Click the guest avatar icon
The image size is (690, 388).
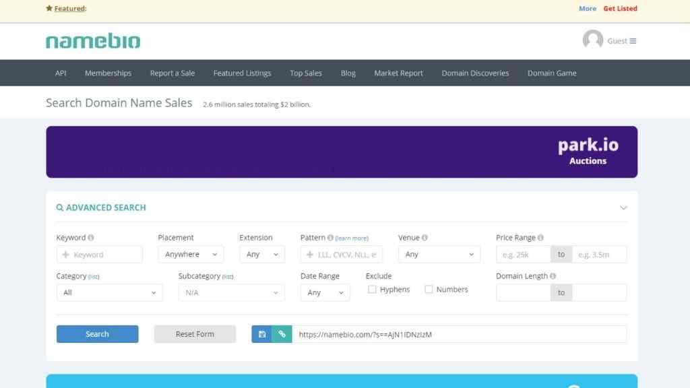coord(593,40)
